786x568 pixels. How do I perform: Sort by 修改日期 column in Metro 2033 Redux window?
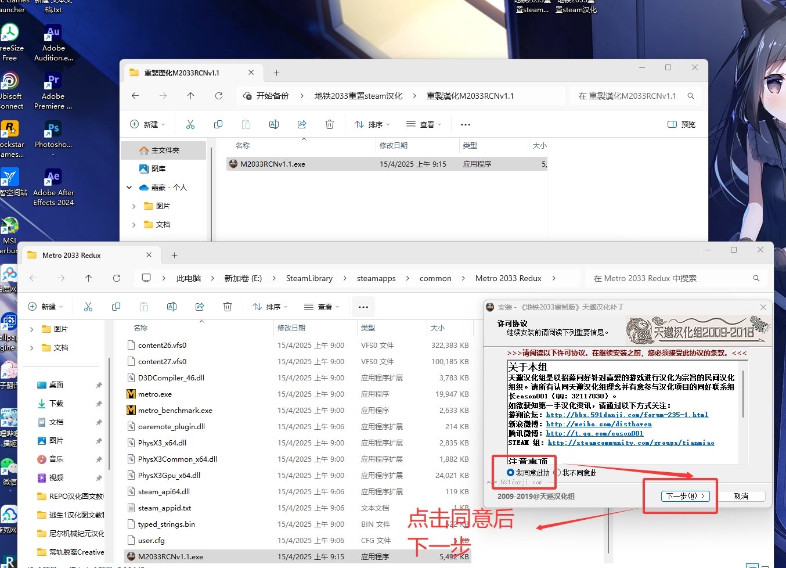291,328
